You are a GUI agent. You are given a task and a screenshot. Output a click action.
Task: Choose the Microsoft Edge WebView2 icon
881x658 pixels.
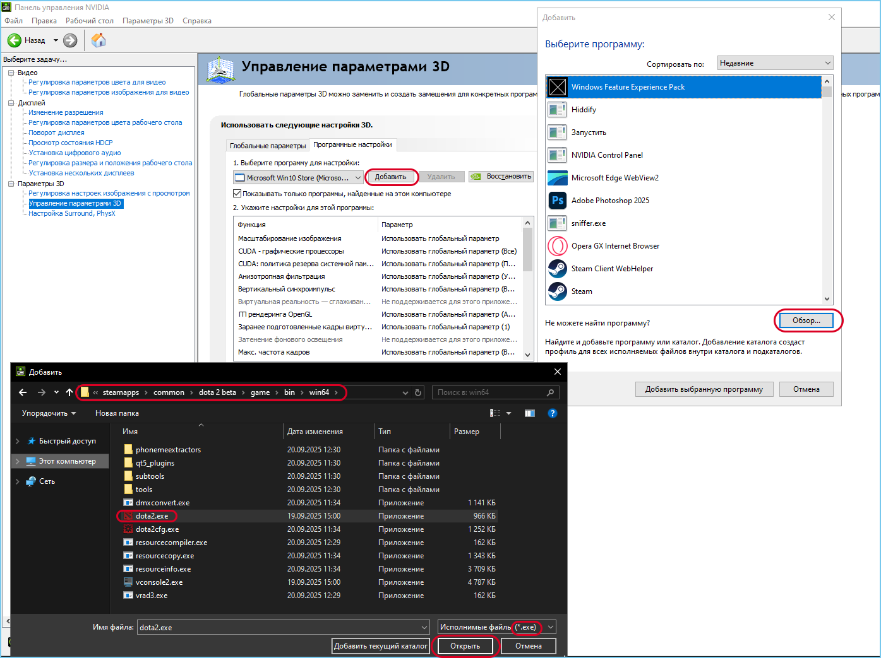point(558,178)
